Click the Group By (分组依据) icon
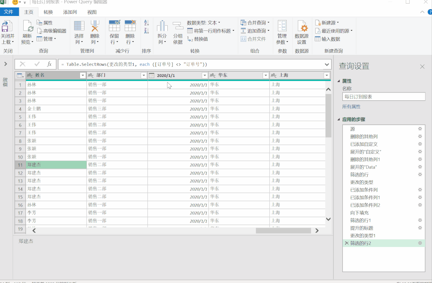Image resolution: width=432 pixels, height=283 pixels. (x=178, y=26)
